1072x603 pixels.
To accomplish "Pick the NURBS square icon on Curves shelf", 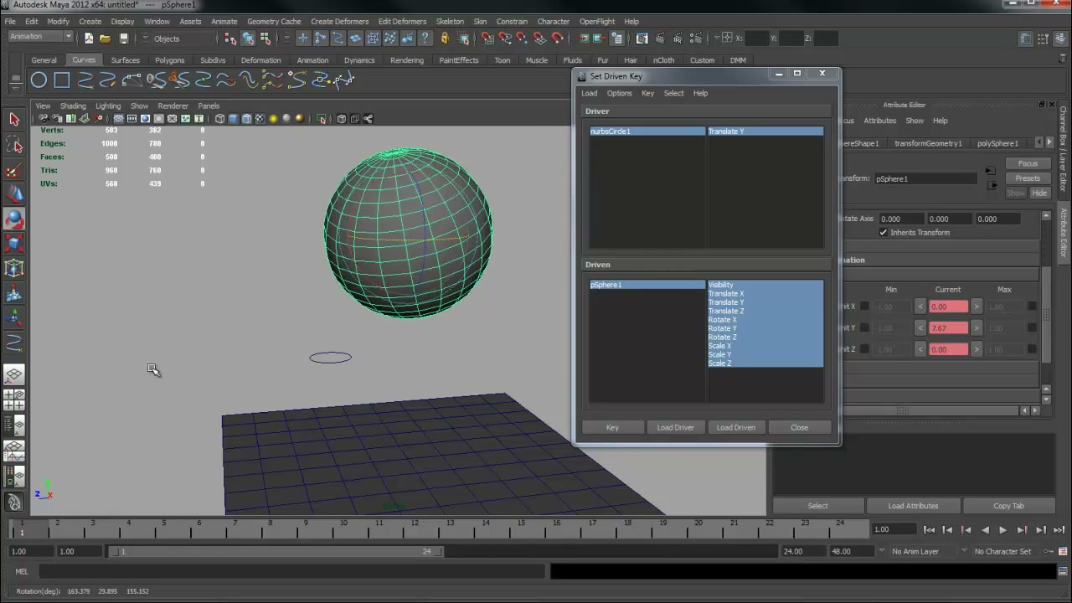I will (62, 80).
